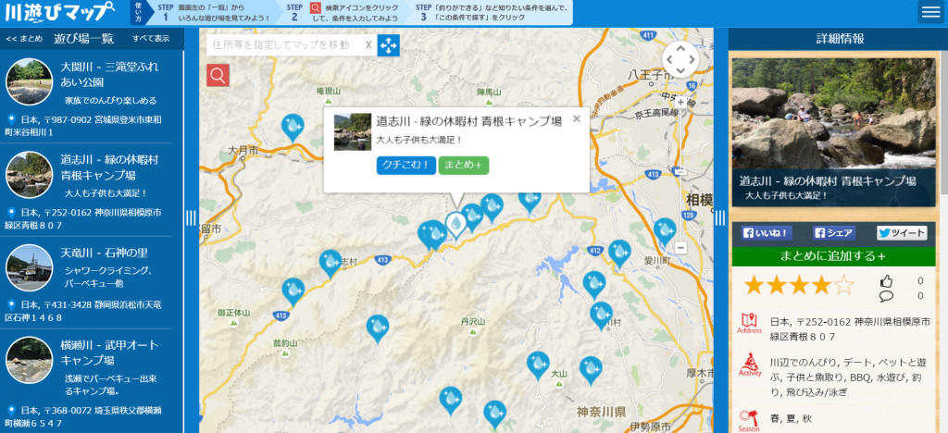Click the green まとめに追加する+ bar
The image size is (948, 433).
(832, 256)
